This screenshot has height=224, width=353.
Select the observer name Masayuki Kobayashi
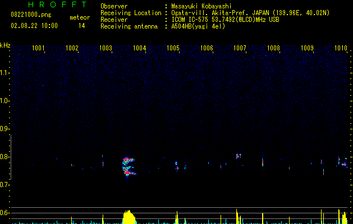[201, 6]
